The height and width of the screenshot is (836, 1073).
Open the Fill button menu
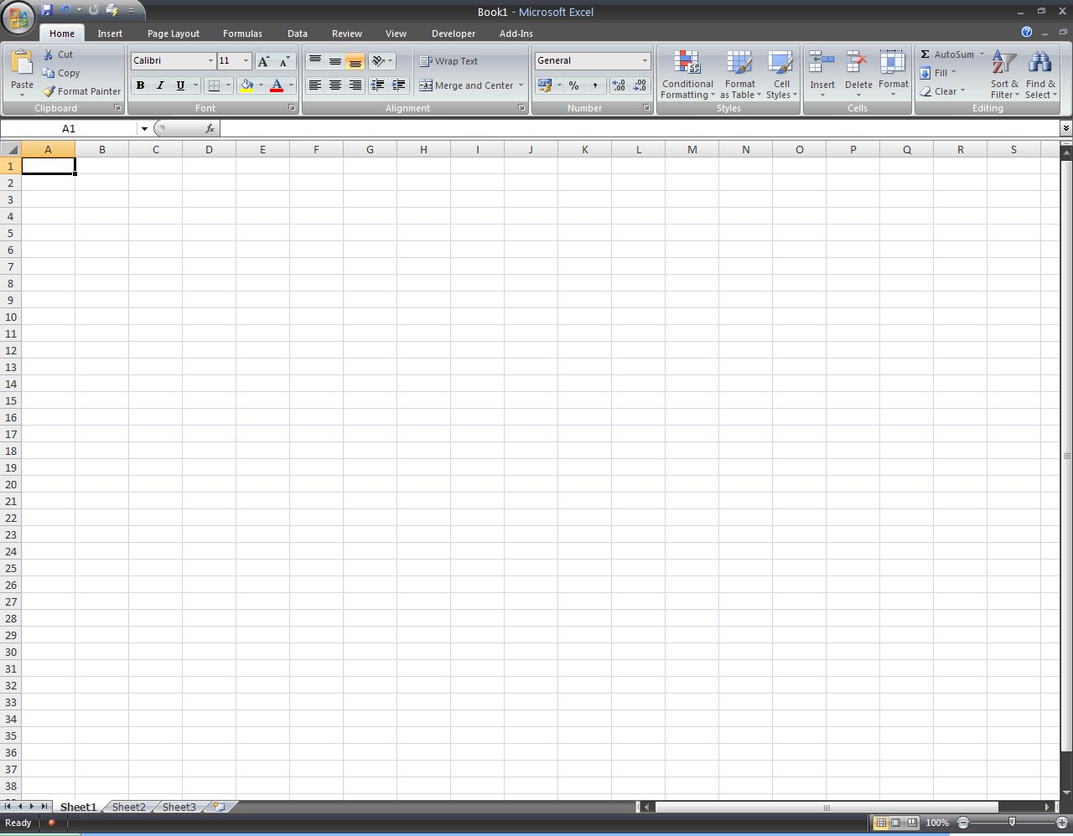[938, 73]
